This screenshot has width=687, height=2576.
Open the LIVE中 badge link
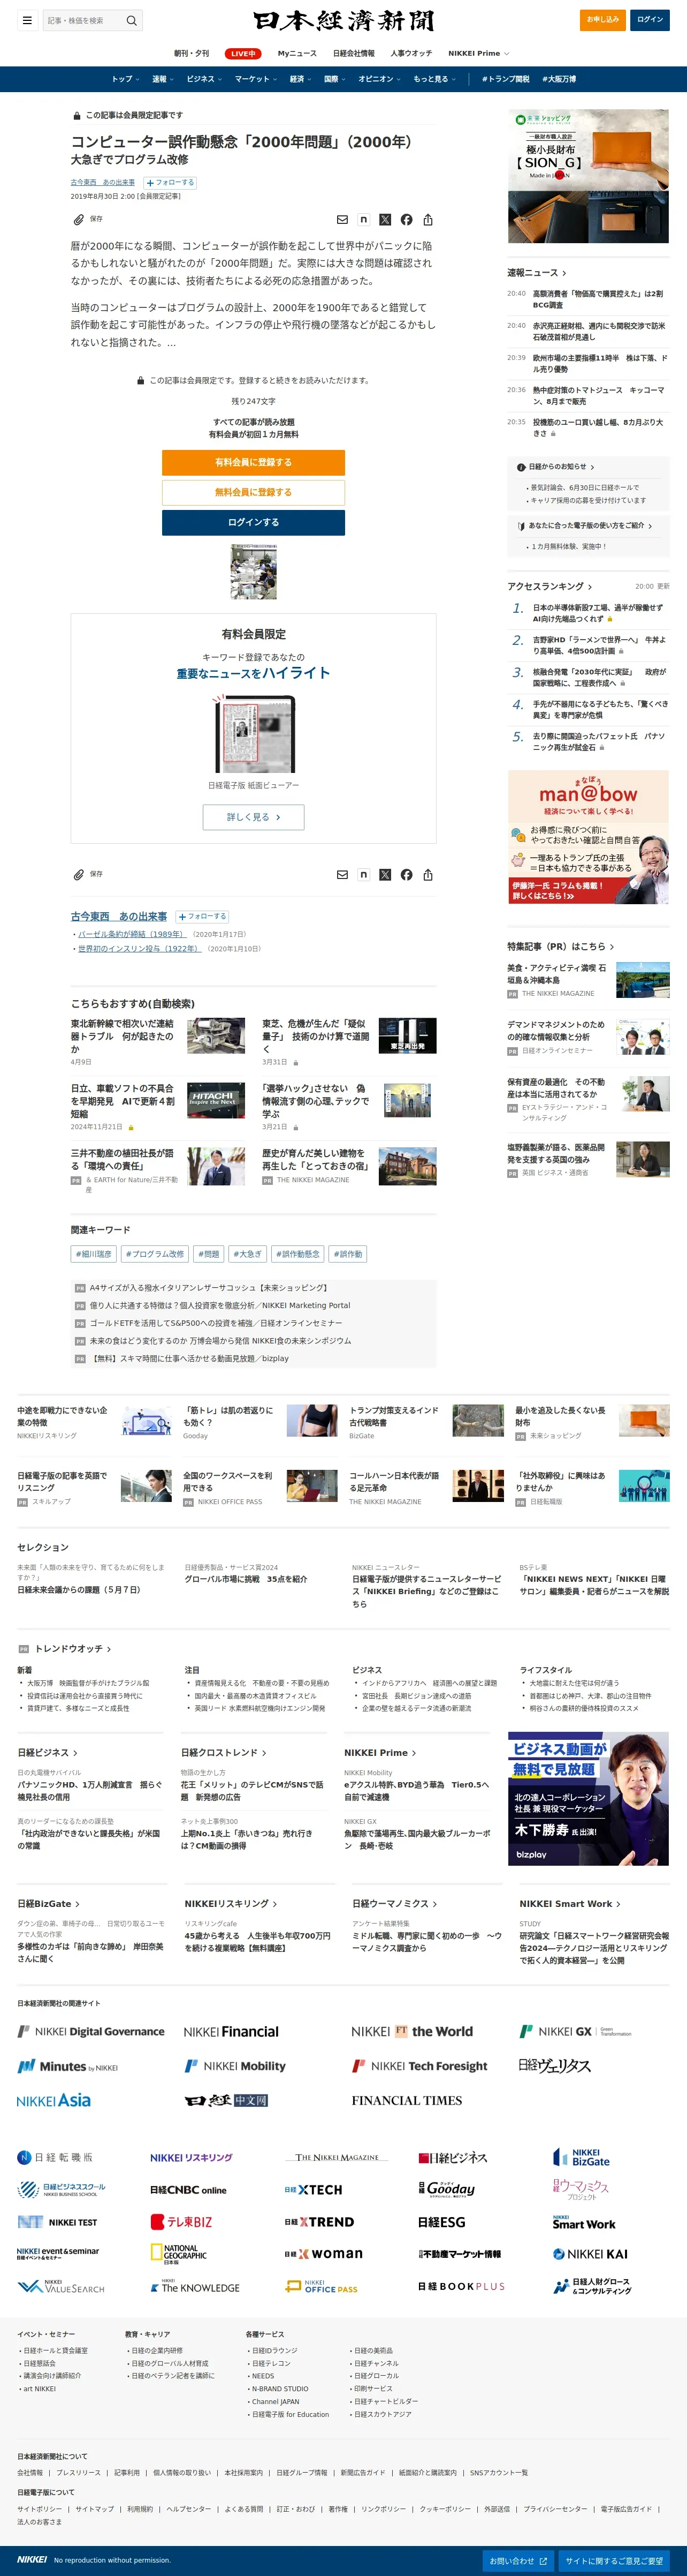[243, 54]
